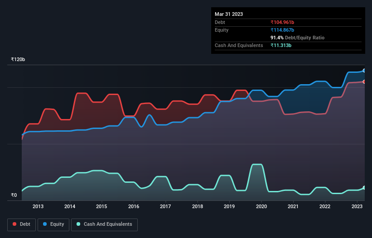
Task: Click the 2019 x-axis label
Action: (229, 206)
